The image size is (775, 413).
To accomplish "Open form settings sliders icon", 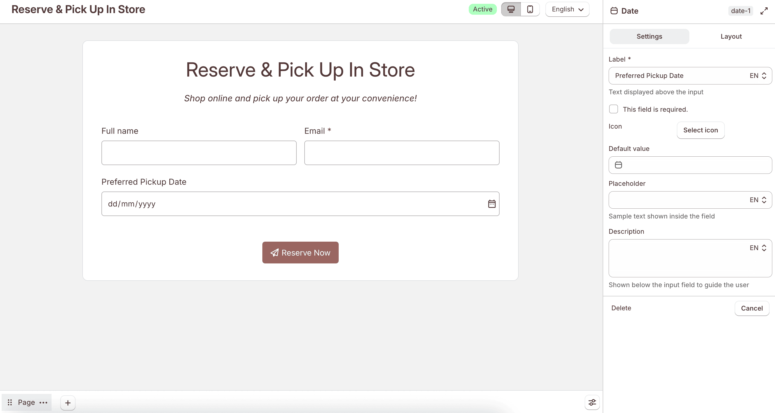I will pos(592,402).
